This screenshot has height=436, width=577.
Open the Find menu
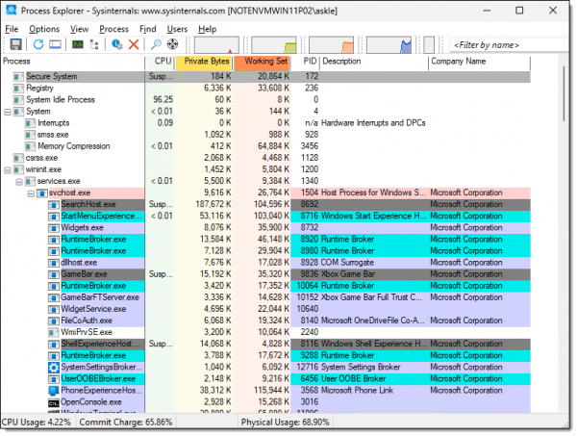[147, 29]
